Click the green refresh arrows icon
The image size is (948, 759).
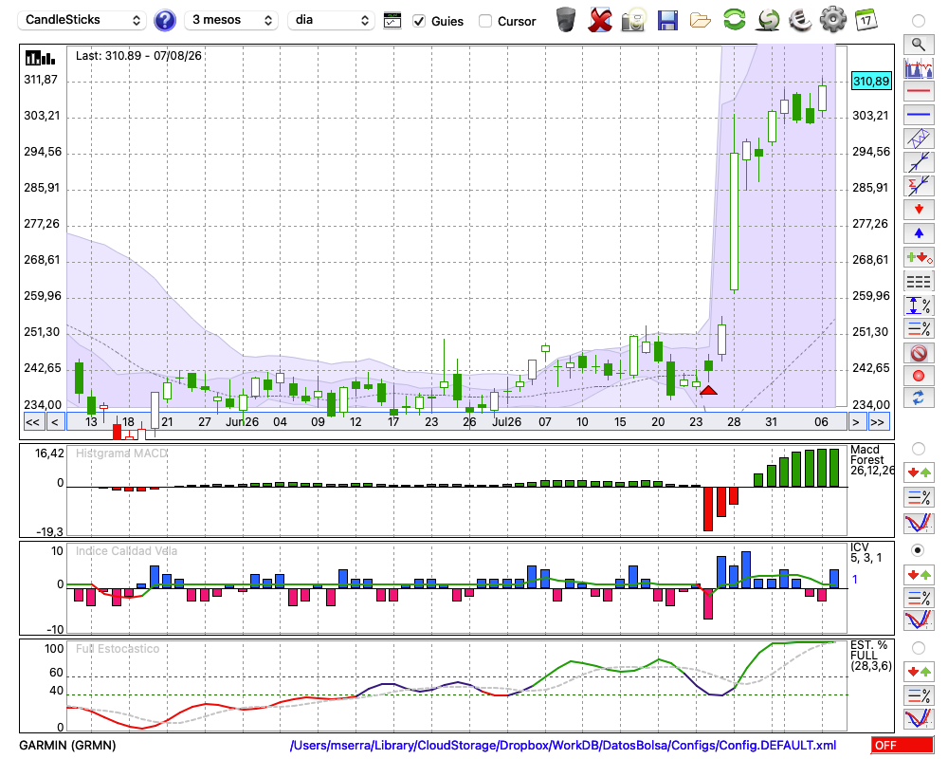(734, 19)
